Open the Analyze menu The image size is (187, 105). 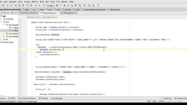[x=27, y=2]
